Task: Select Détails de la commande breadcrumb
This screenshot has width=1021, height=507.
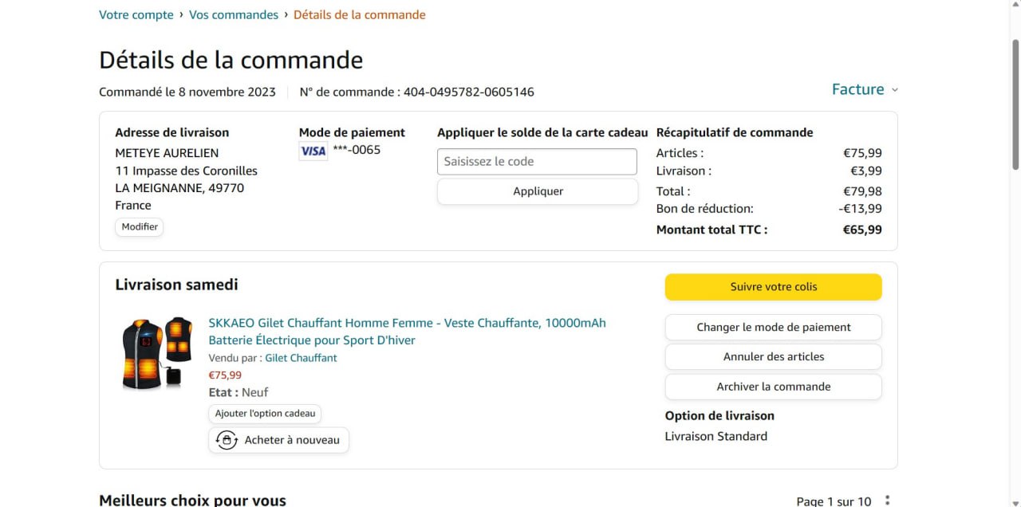Action: coord(359,14)
